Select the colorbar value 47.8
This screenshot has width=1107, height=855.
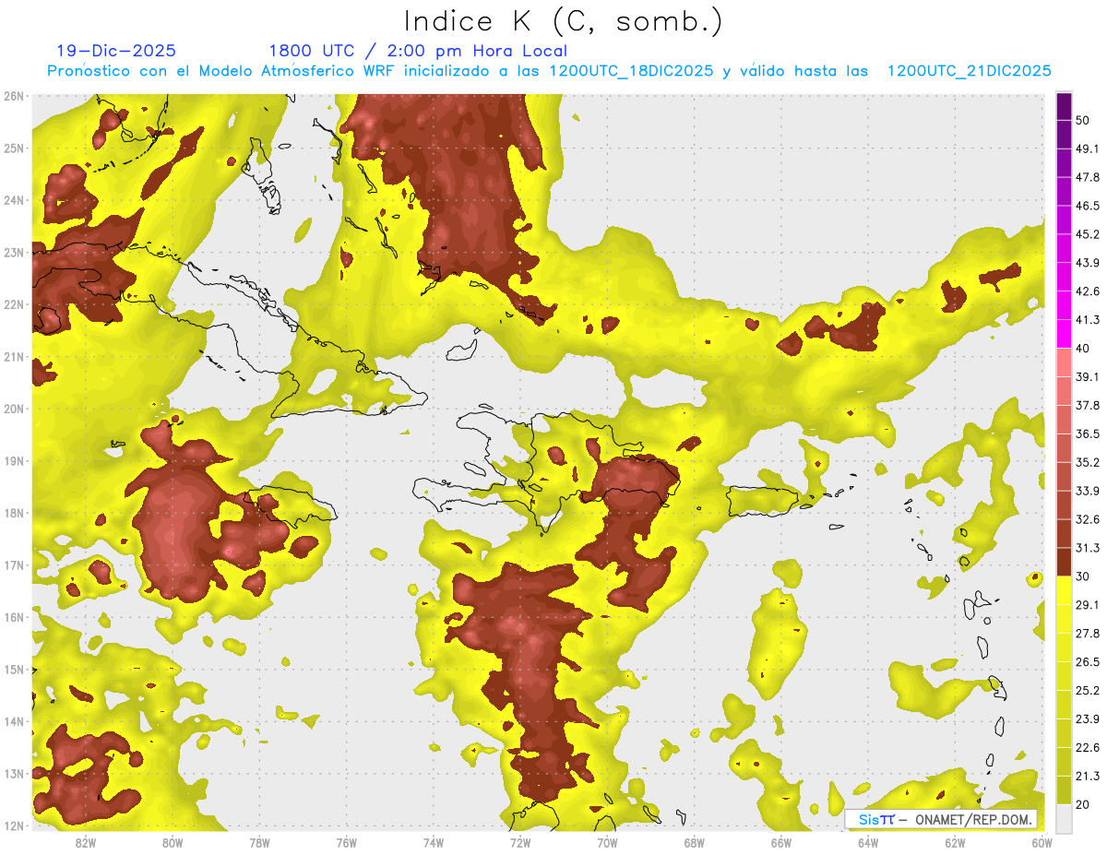tap(1089, 177)
